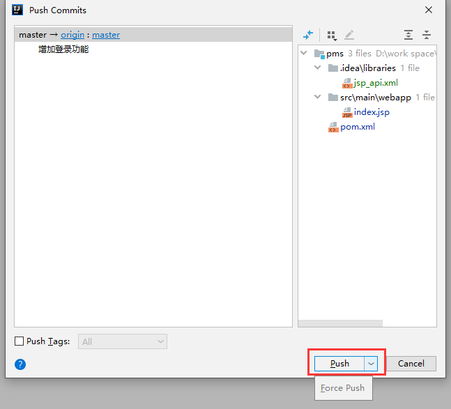Collapse the pms tree node
This screenshot has height=409, width=451.
(303, 53)
